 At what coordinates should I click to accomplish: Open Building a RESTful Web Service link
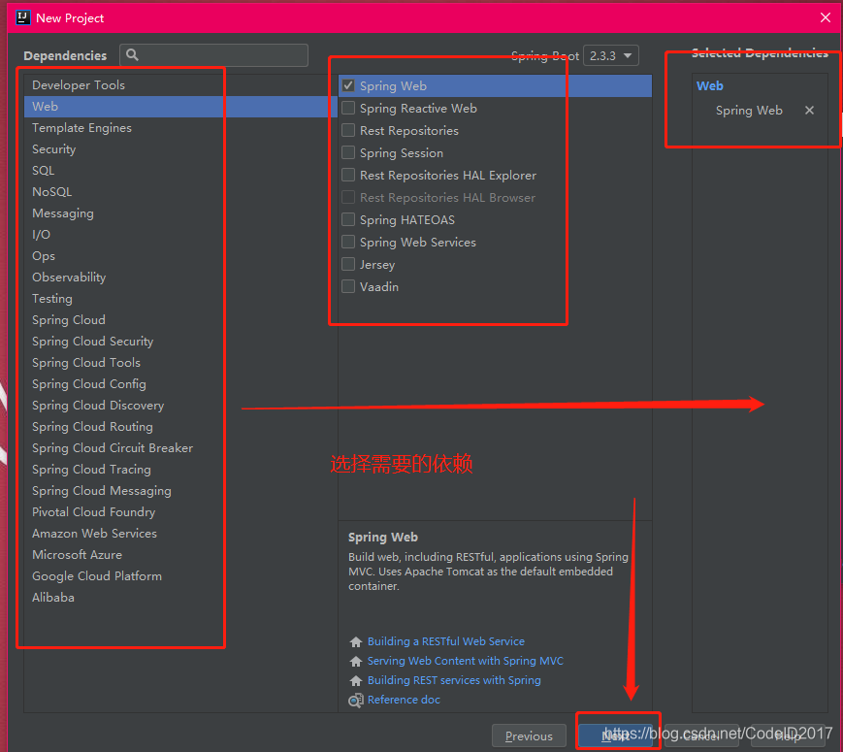tap(445, 641)
